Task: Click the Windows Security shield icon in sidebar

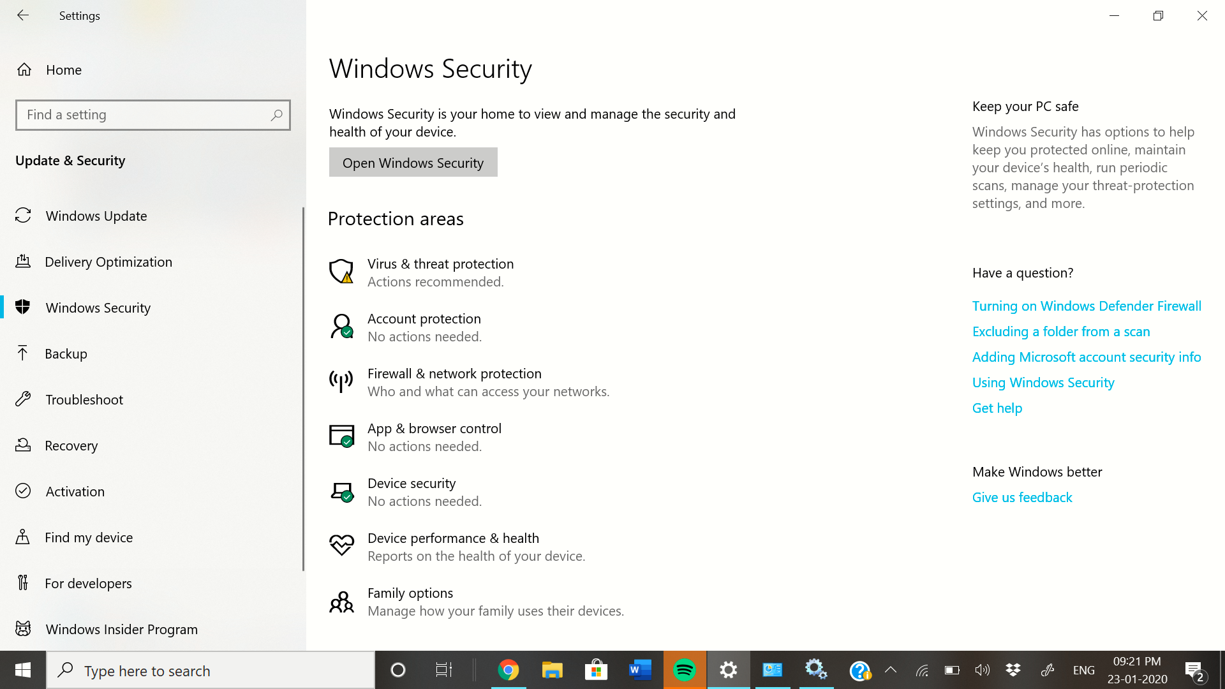Action: click(23, 307)
